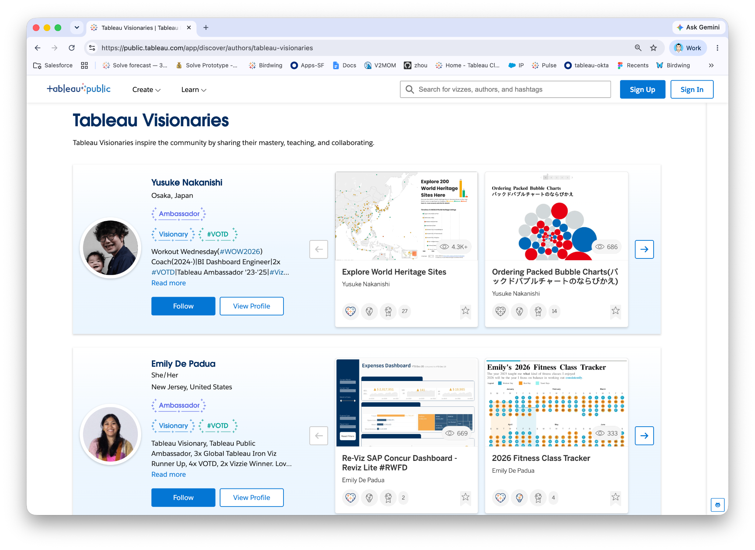This screenshot has width=755, height=550.
Task: Click the Sign Up button
Action: click(x=643, y=89)
